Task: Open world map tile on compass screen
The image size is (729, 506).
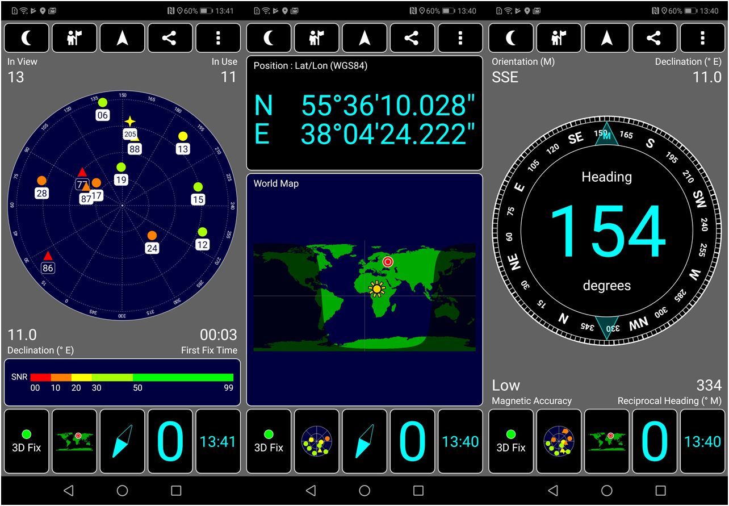Action: click(607, 441)
